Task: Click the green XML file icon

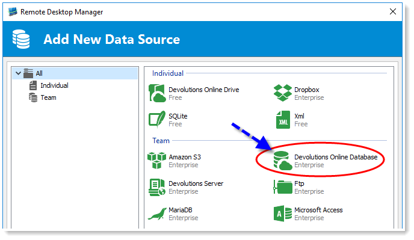Action: tap(283, 120)
